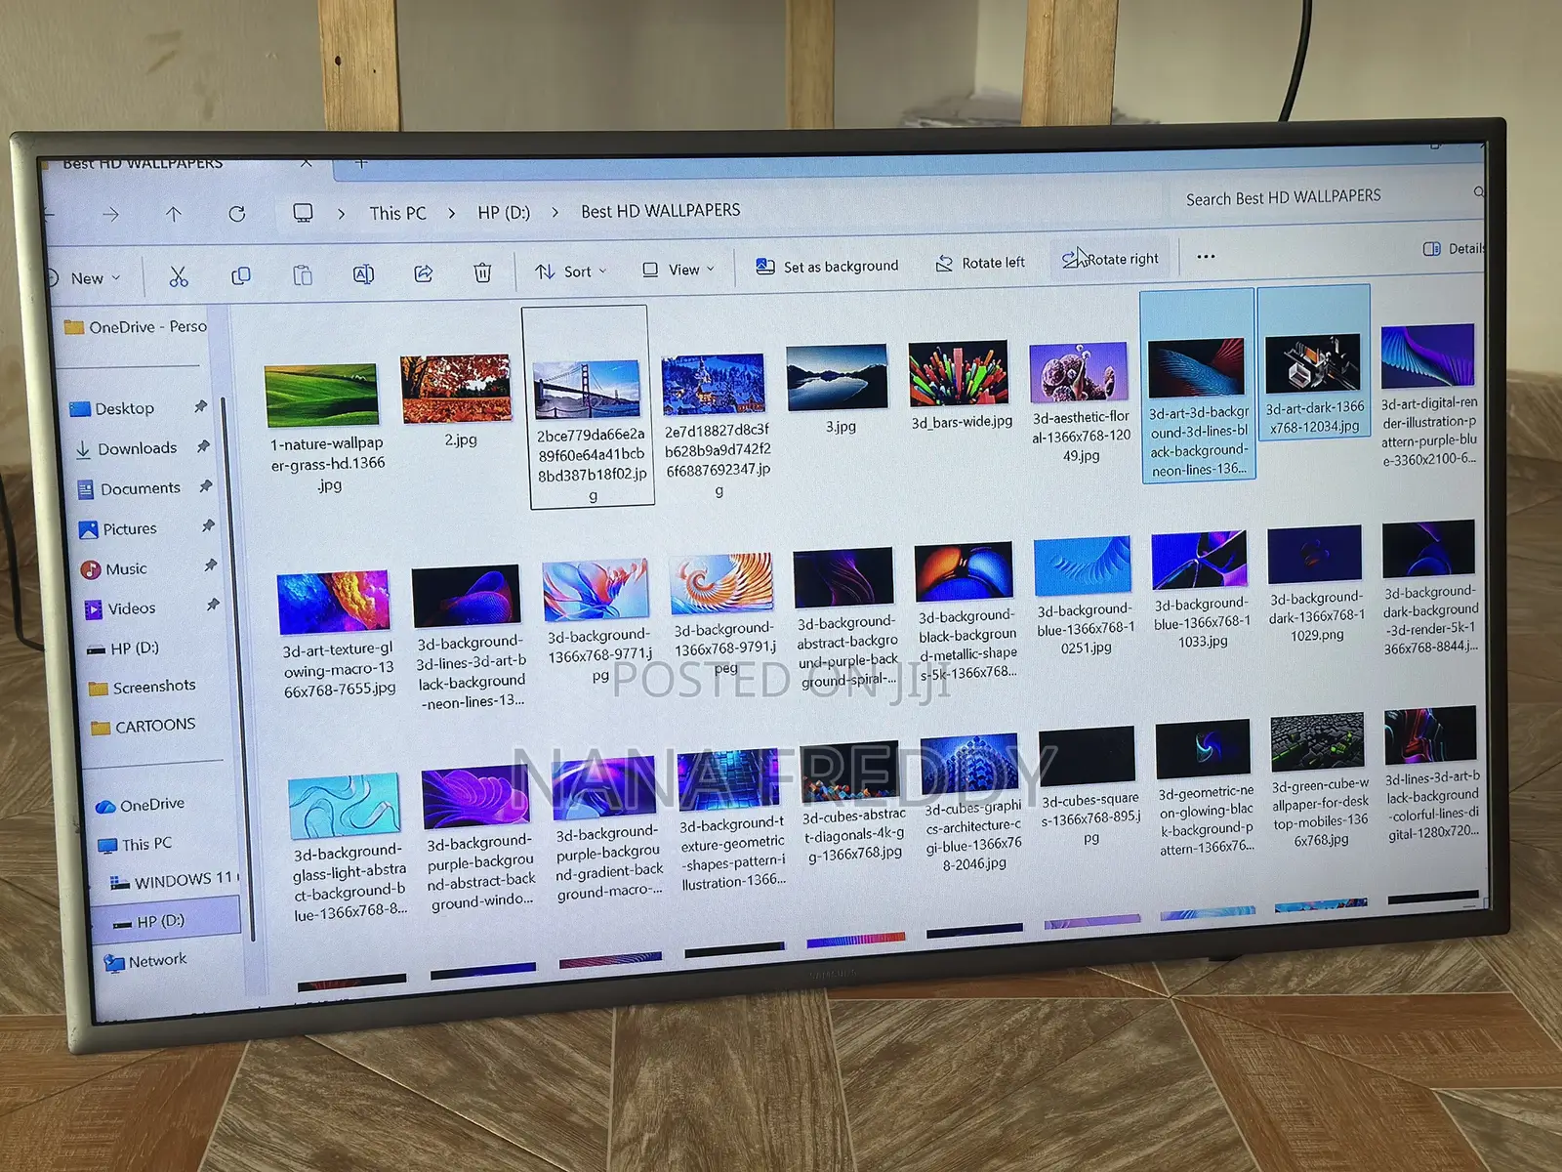Open the See more ellipsis menu
Screen dimensions: 1562x1172
pyautogui.click(x=1206, y=257)
